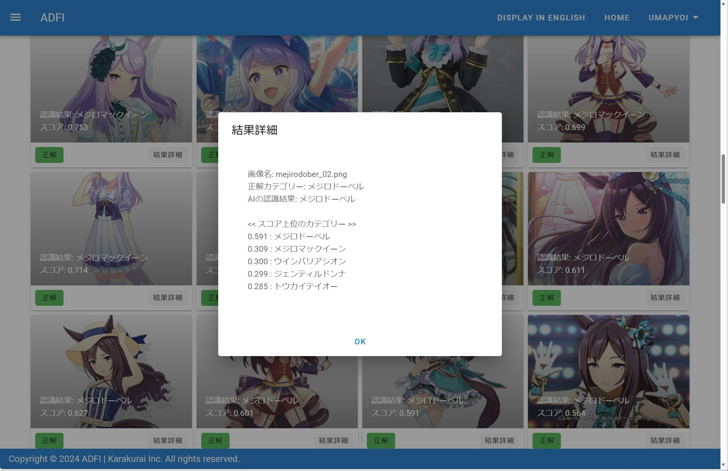
Task: Click the ADFI logo text
Action: tap(52, 17)
